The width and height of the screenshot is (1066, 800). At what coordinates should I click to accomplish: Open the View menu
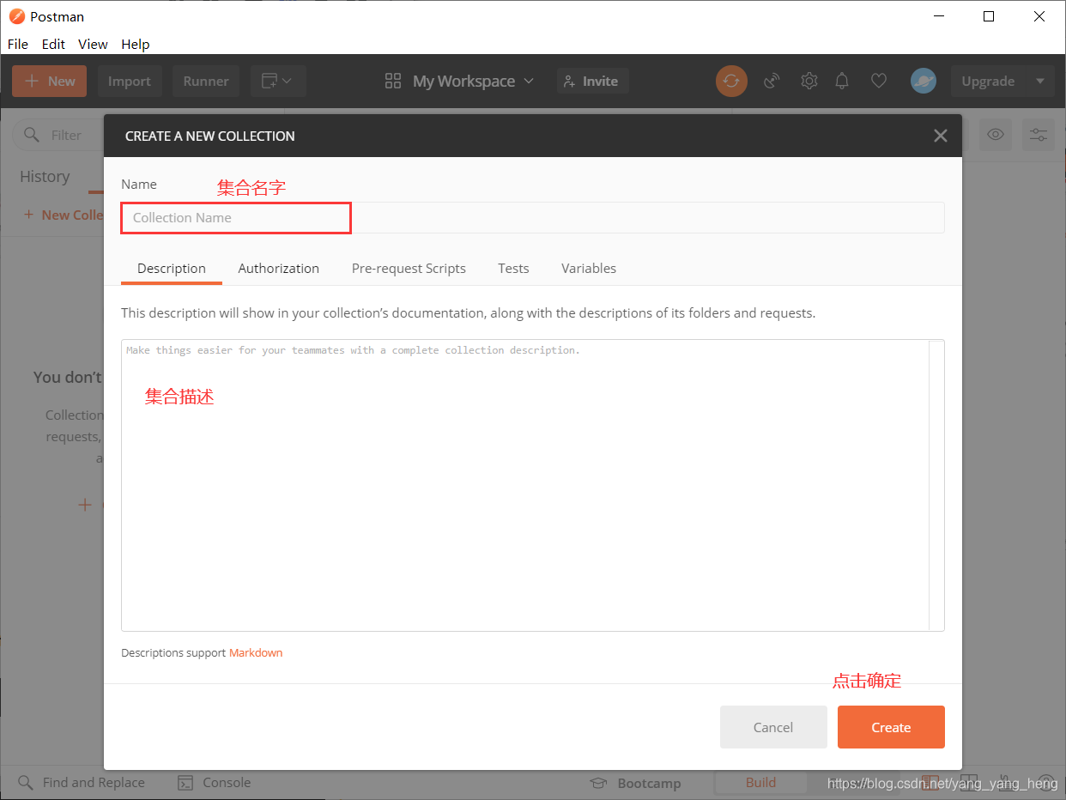pos(93,44)
